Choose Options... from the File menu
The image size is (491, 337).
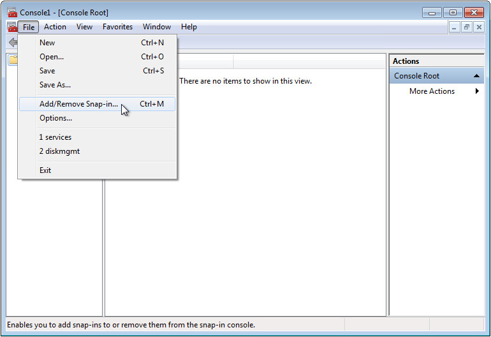click(x=97, y=118)
